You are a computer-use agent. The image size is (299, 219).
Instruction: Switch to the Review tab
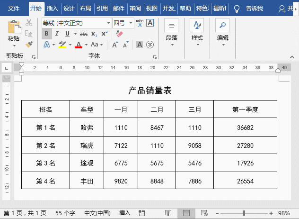point(135,9)
